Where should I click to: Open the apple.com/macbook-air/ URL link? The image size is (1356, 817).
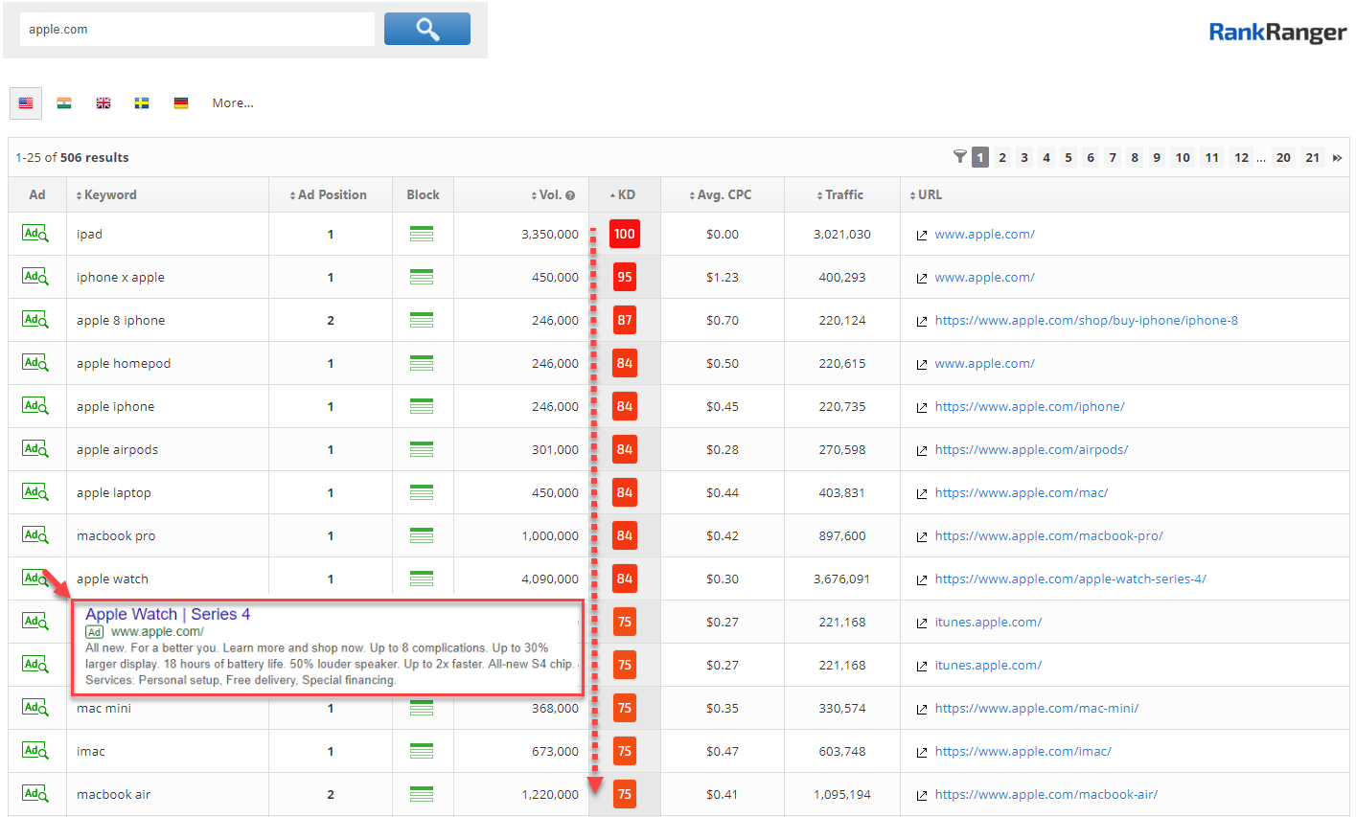pyautogui.click(x=1046, y=794)
